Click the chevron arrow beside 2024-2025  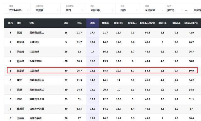27,10
